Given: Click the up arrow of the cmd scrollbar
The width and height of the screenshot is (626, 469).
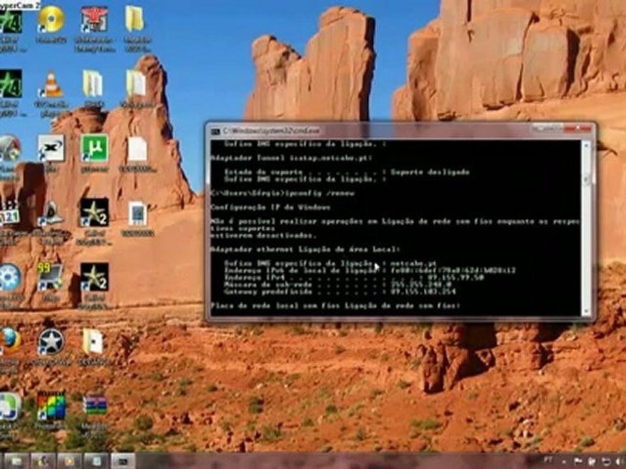Looking at the screenshot, I should [x=586, y=145].
